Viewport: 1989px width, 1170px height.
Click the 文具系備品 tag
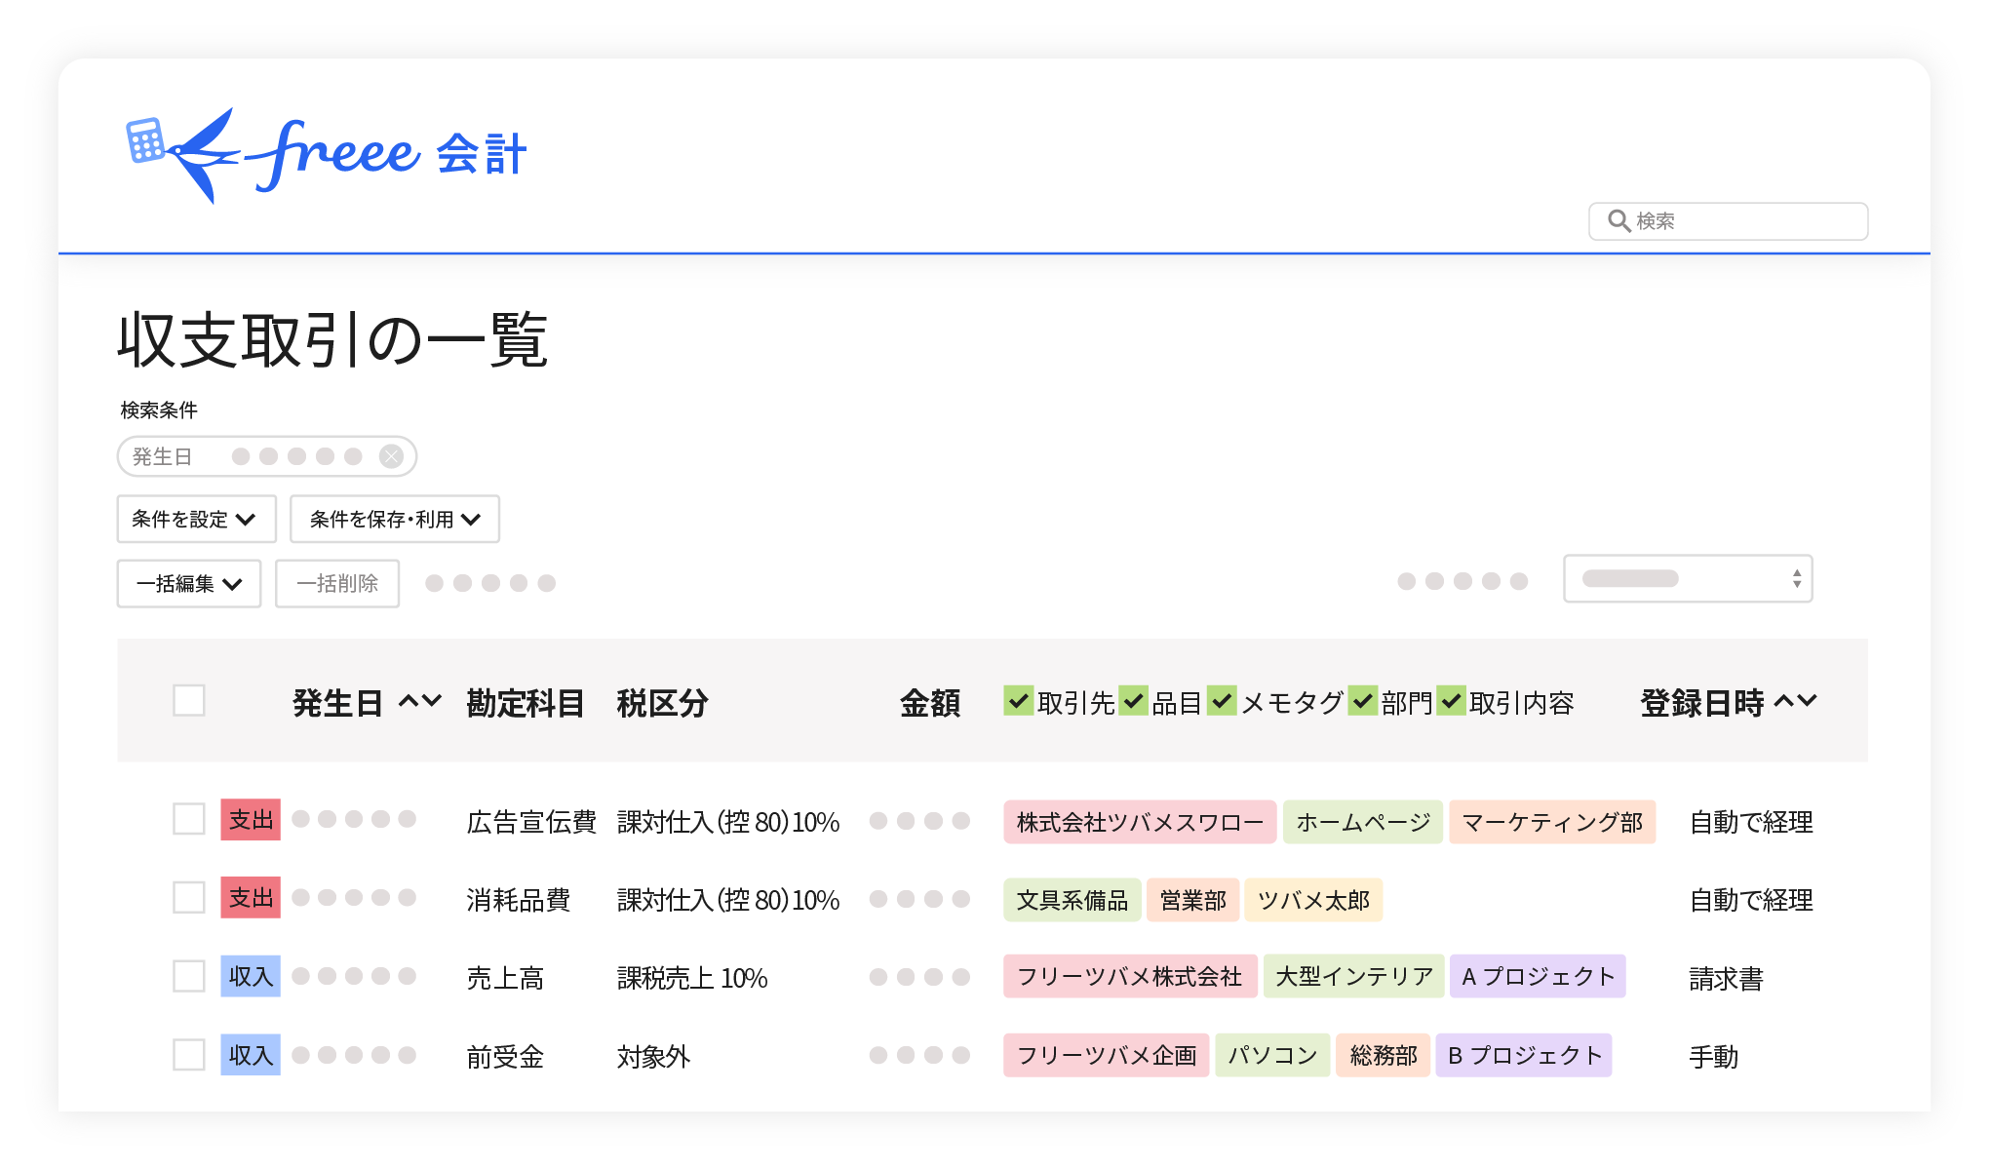[x=1072, y=900]
